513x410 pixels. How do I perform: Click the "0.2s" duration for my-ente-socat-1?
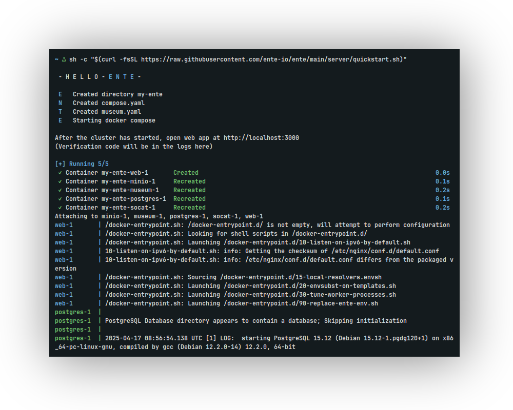pyautogui.click(x=442, y=208)
